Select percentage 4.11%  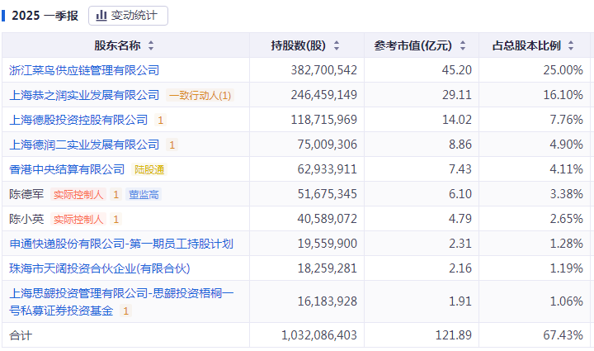[x=566, y=169]
